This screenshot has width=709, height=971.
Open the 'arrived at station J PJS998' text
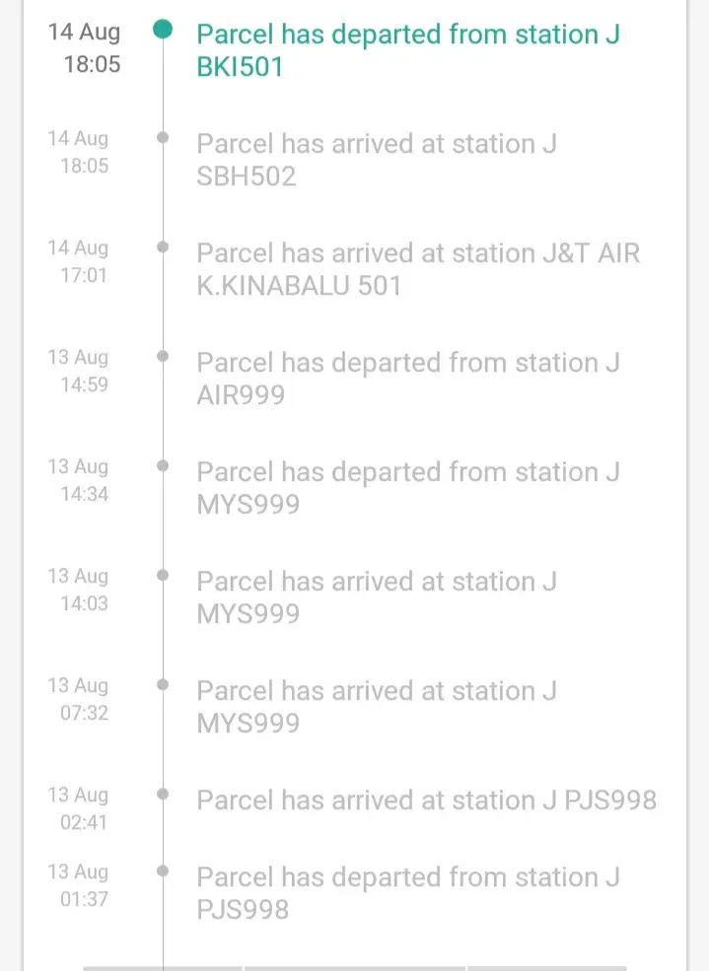tap(426, 799)
